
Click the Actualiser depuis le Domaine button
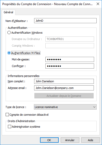click(x=64, y=96)
